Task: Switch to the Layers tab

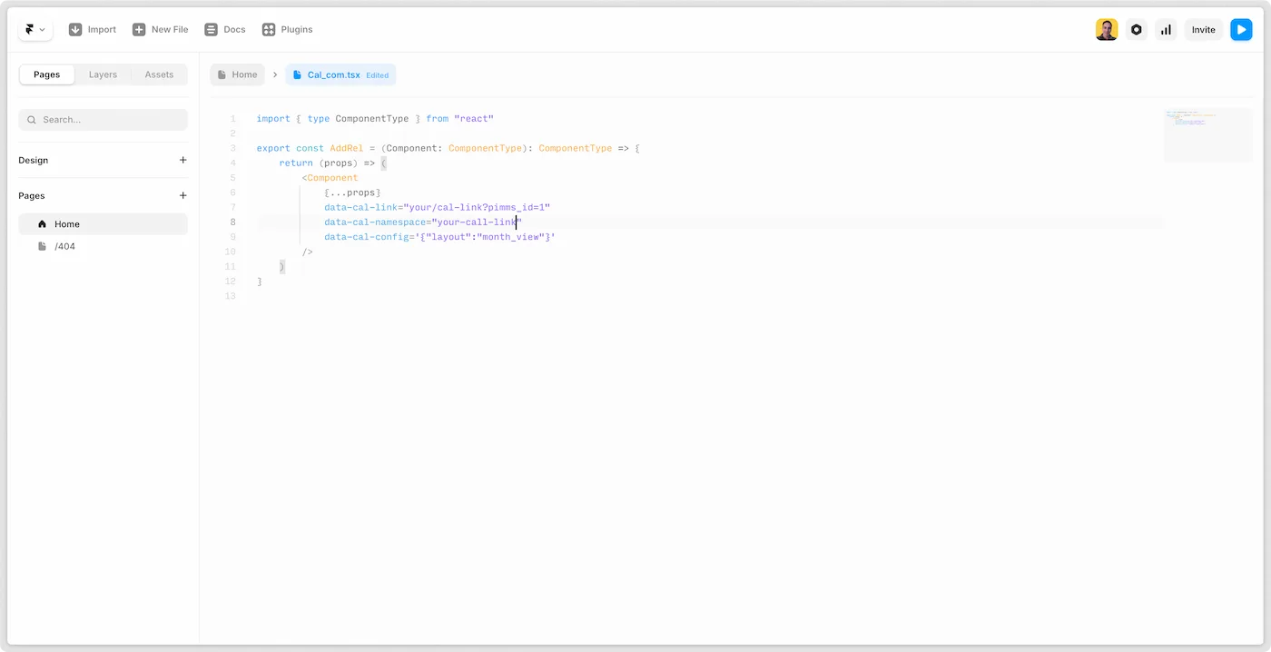Action: click(x=103, y=74)
